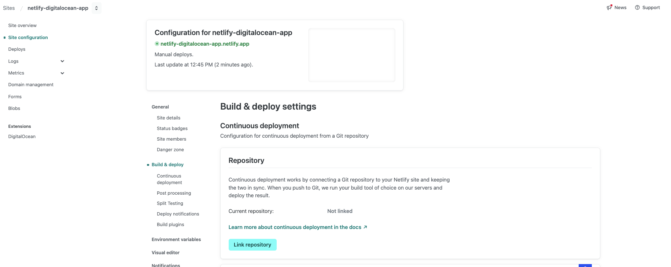671x267 pixels.
Task: Click the Support link in header
Action: click(x=651, y=8)
